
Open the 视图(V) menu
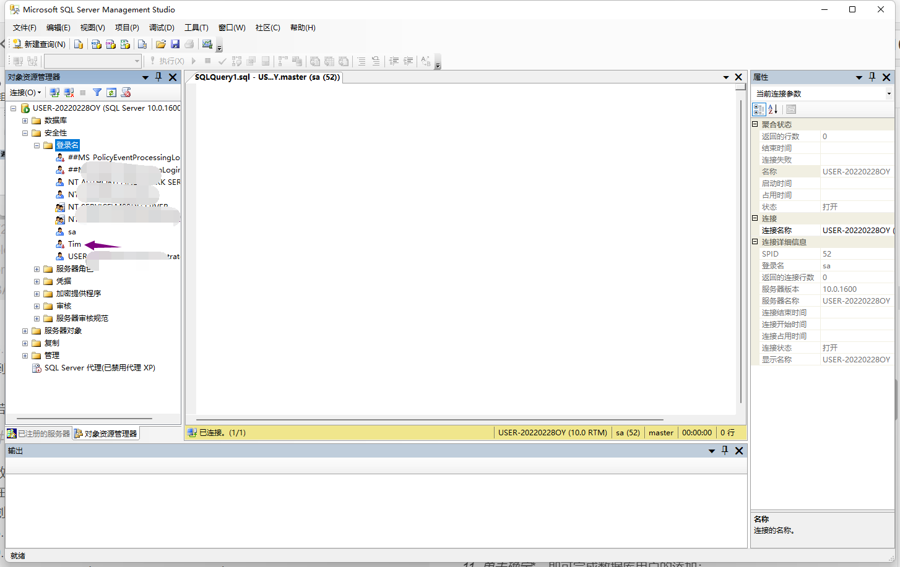point(92,27)
